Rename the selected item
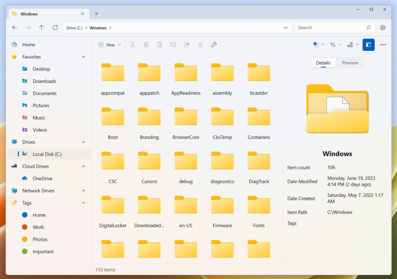This screenshot has width=397, height=279. coord(173,45)
